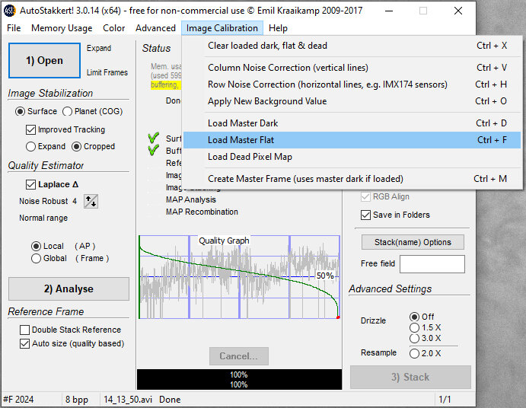This screenshot has height=408, width=526.
Task: Select Global (Frame) radio button
Action: point(36,258)
